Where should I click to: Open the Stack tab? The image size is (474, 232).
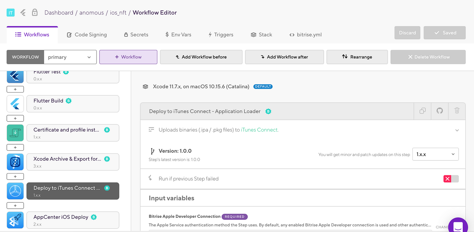pos(262,35)
